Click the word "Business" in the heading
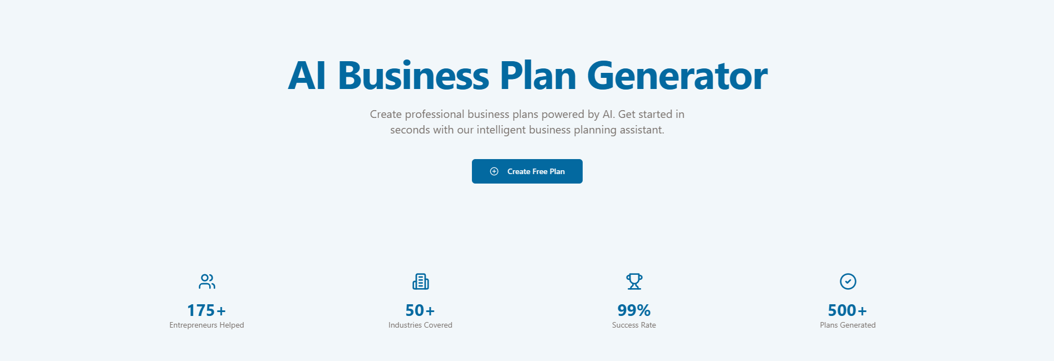1054x361 pixels. click(x=413, y=76)
